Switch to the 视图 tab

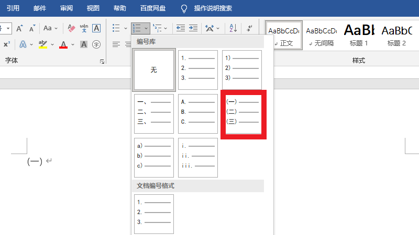(x=93, y=8)
